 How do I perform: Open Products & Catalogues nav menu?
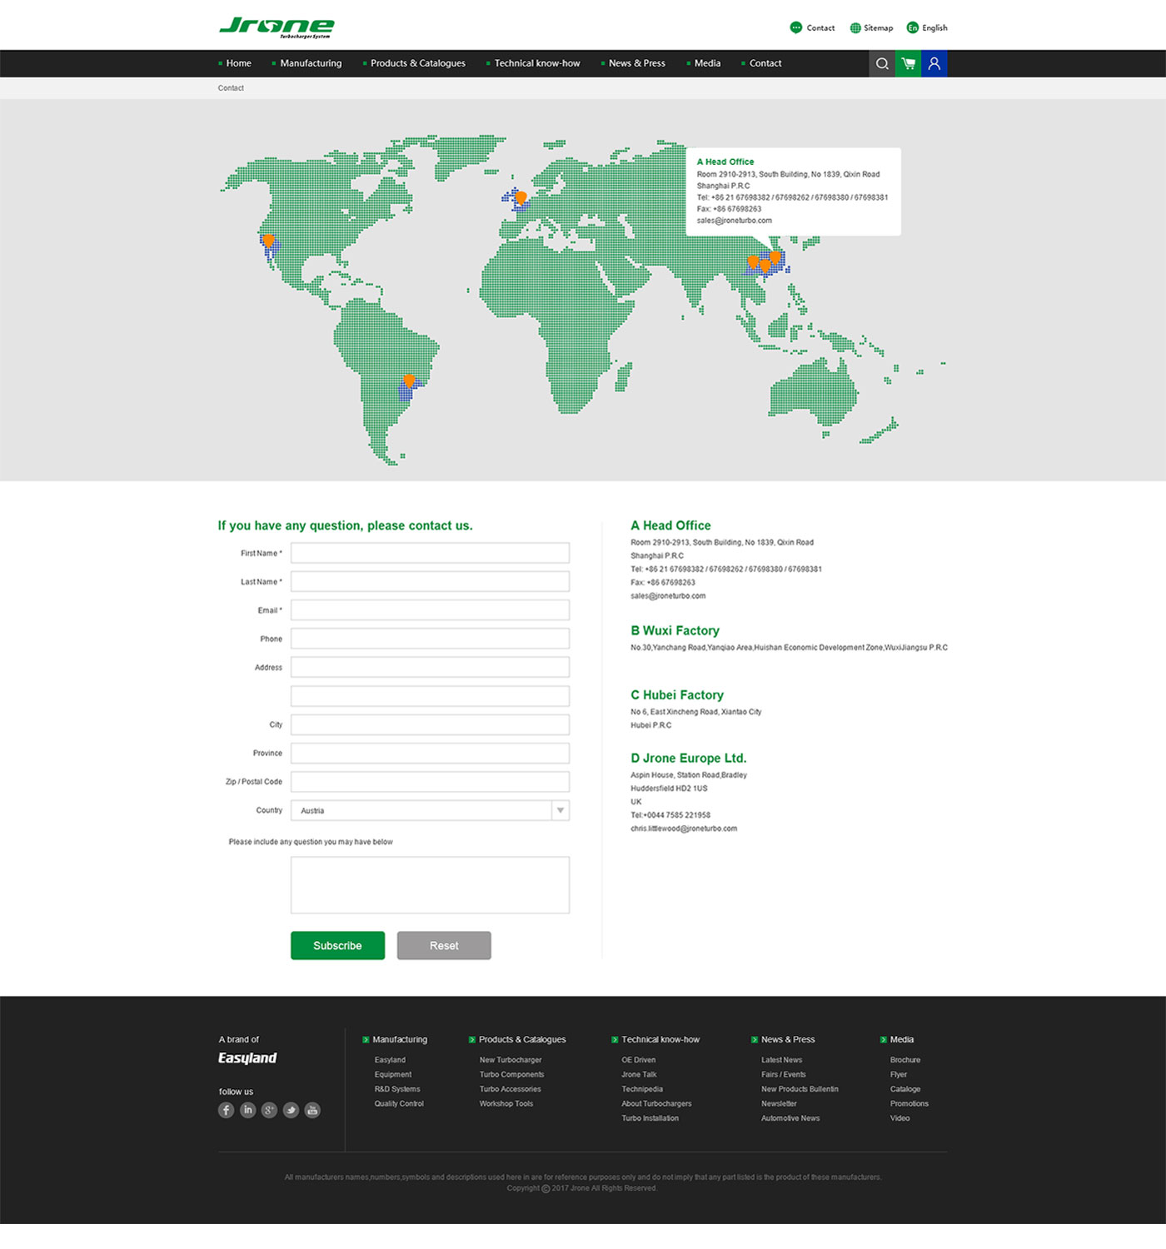click(417, 63)
